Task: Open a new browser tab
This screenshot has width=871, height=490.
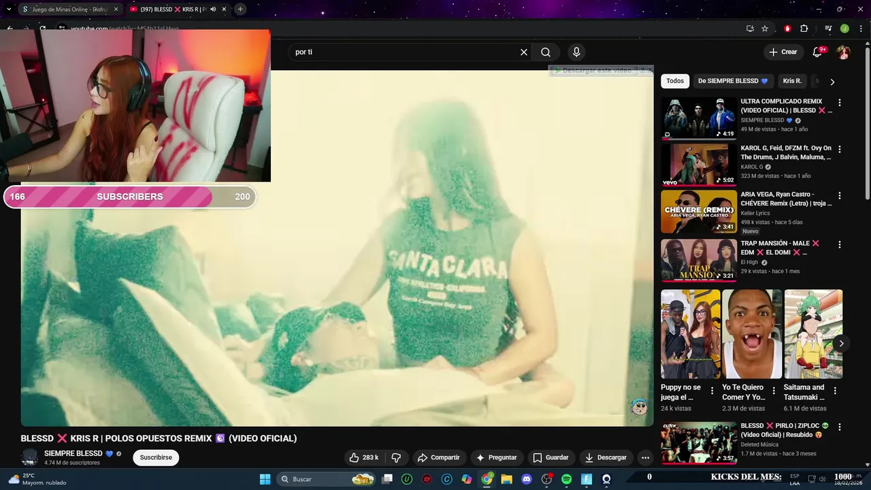Action: 240,9
